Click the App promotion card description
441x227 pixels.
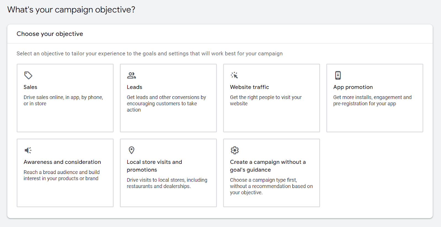click(372, 100)
